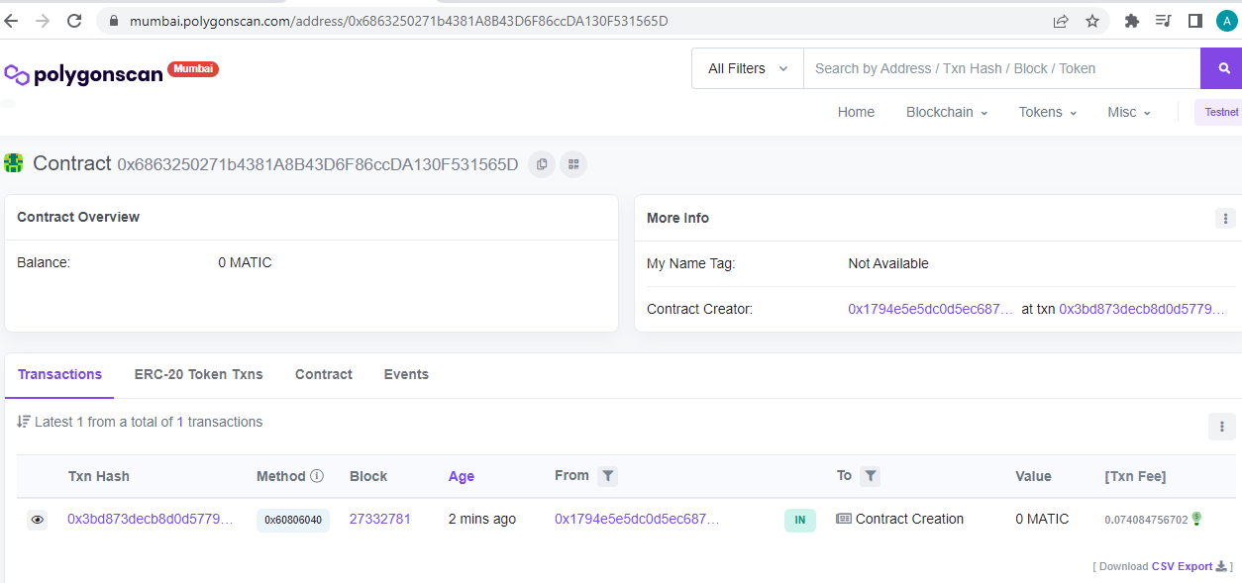Viewport: 1242px width, 583px height.
Task: Click the polygonscan logo
Action: pyautogui.click(x=83, y=74)
